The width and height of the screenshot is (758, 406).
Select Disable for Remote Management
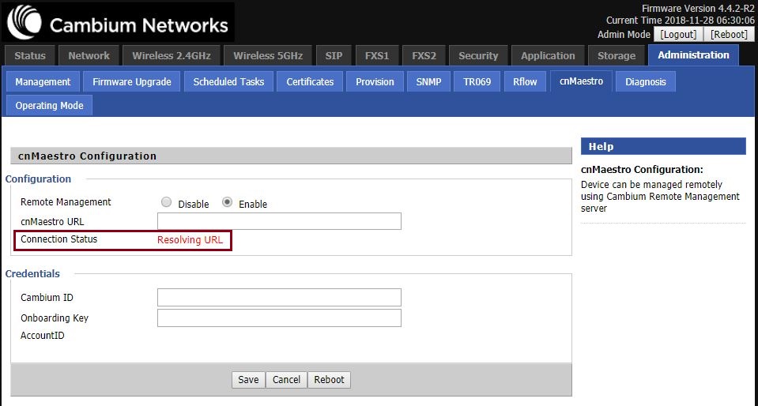point(166,202)
